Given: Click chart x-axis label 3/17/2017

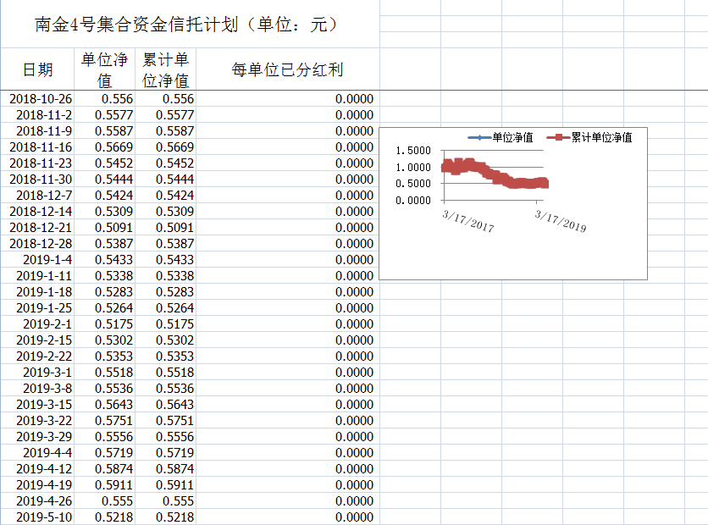Looking at the screenshot, I should click(x=468, y=221).
